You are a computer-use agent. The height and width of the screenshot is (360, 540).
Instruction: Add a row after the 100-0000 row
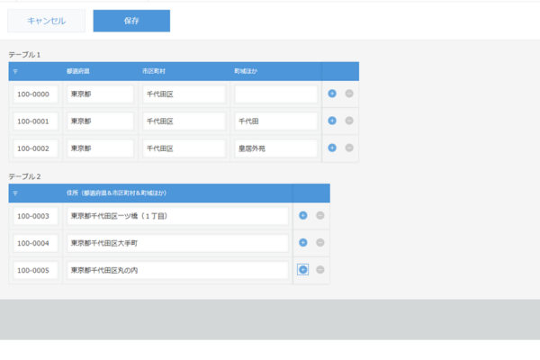(332, 94)
